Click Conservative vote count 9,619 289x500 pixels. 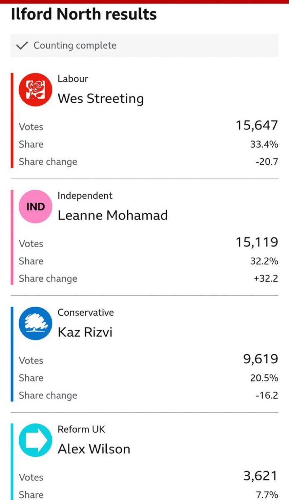(261, 359)
